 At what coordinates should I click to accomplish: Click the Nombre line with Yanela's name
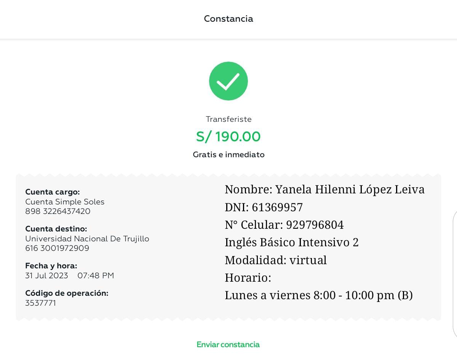click(x=324, y=189)
